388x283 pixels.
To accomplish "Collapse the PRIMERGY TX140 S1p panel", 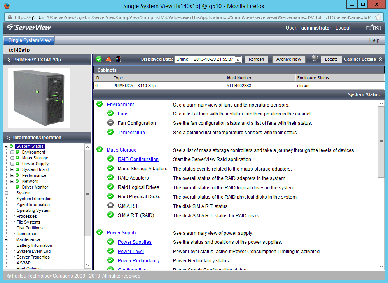I will point(9,60).
